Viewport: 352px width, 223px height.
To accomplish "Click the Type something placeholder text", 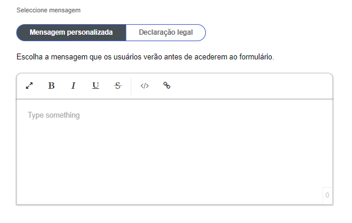I will tap(54, 115).
